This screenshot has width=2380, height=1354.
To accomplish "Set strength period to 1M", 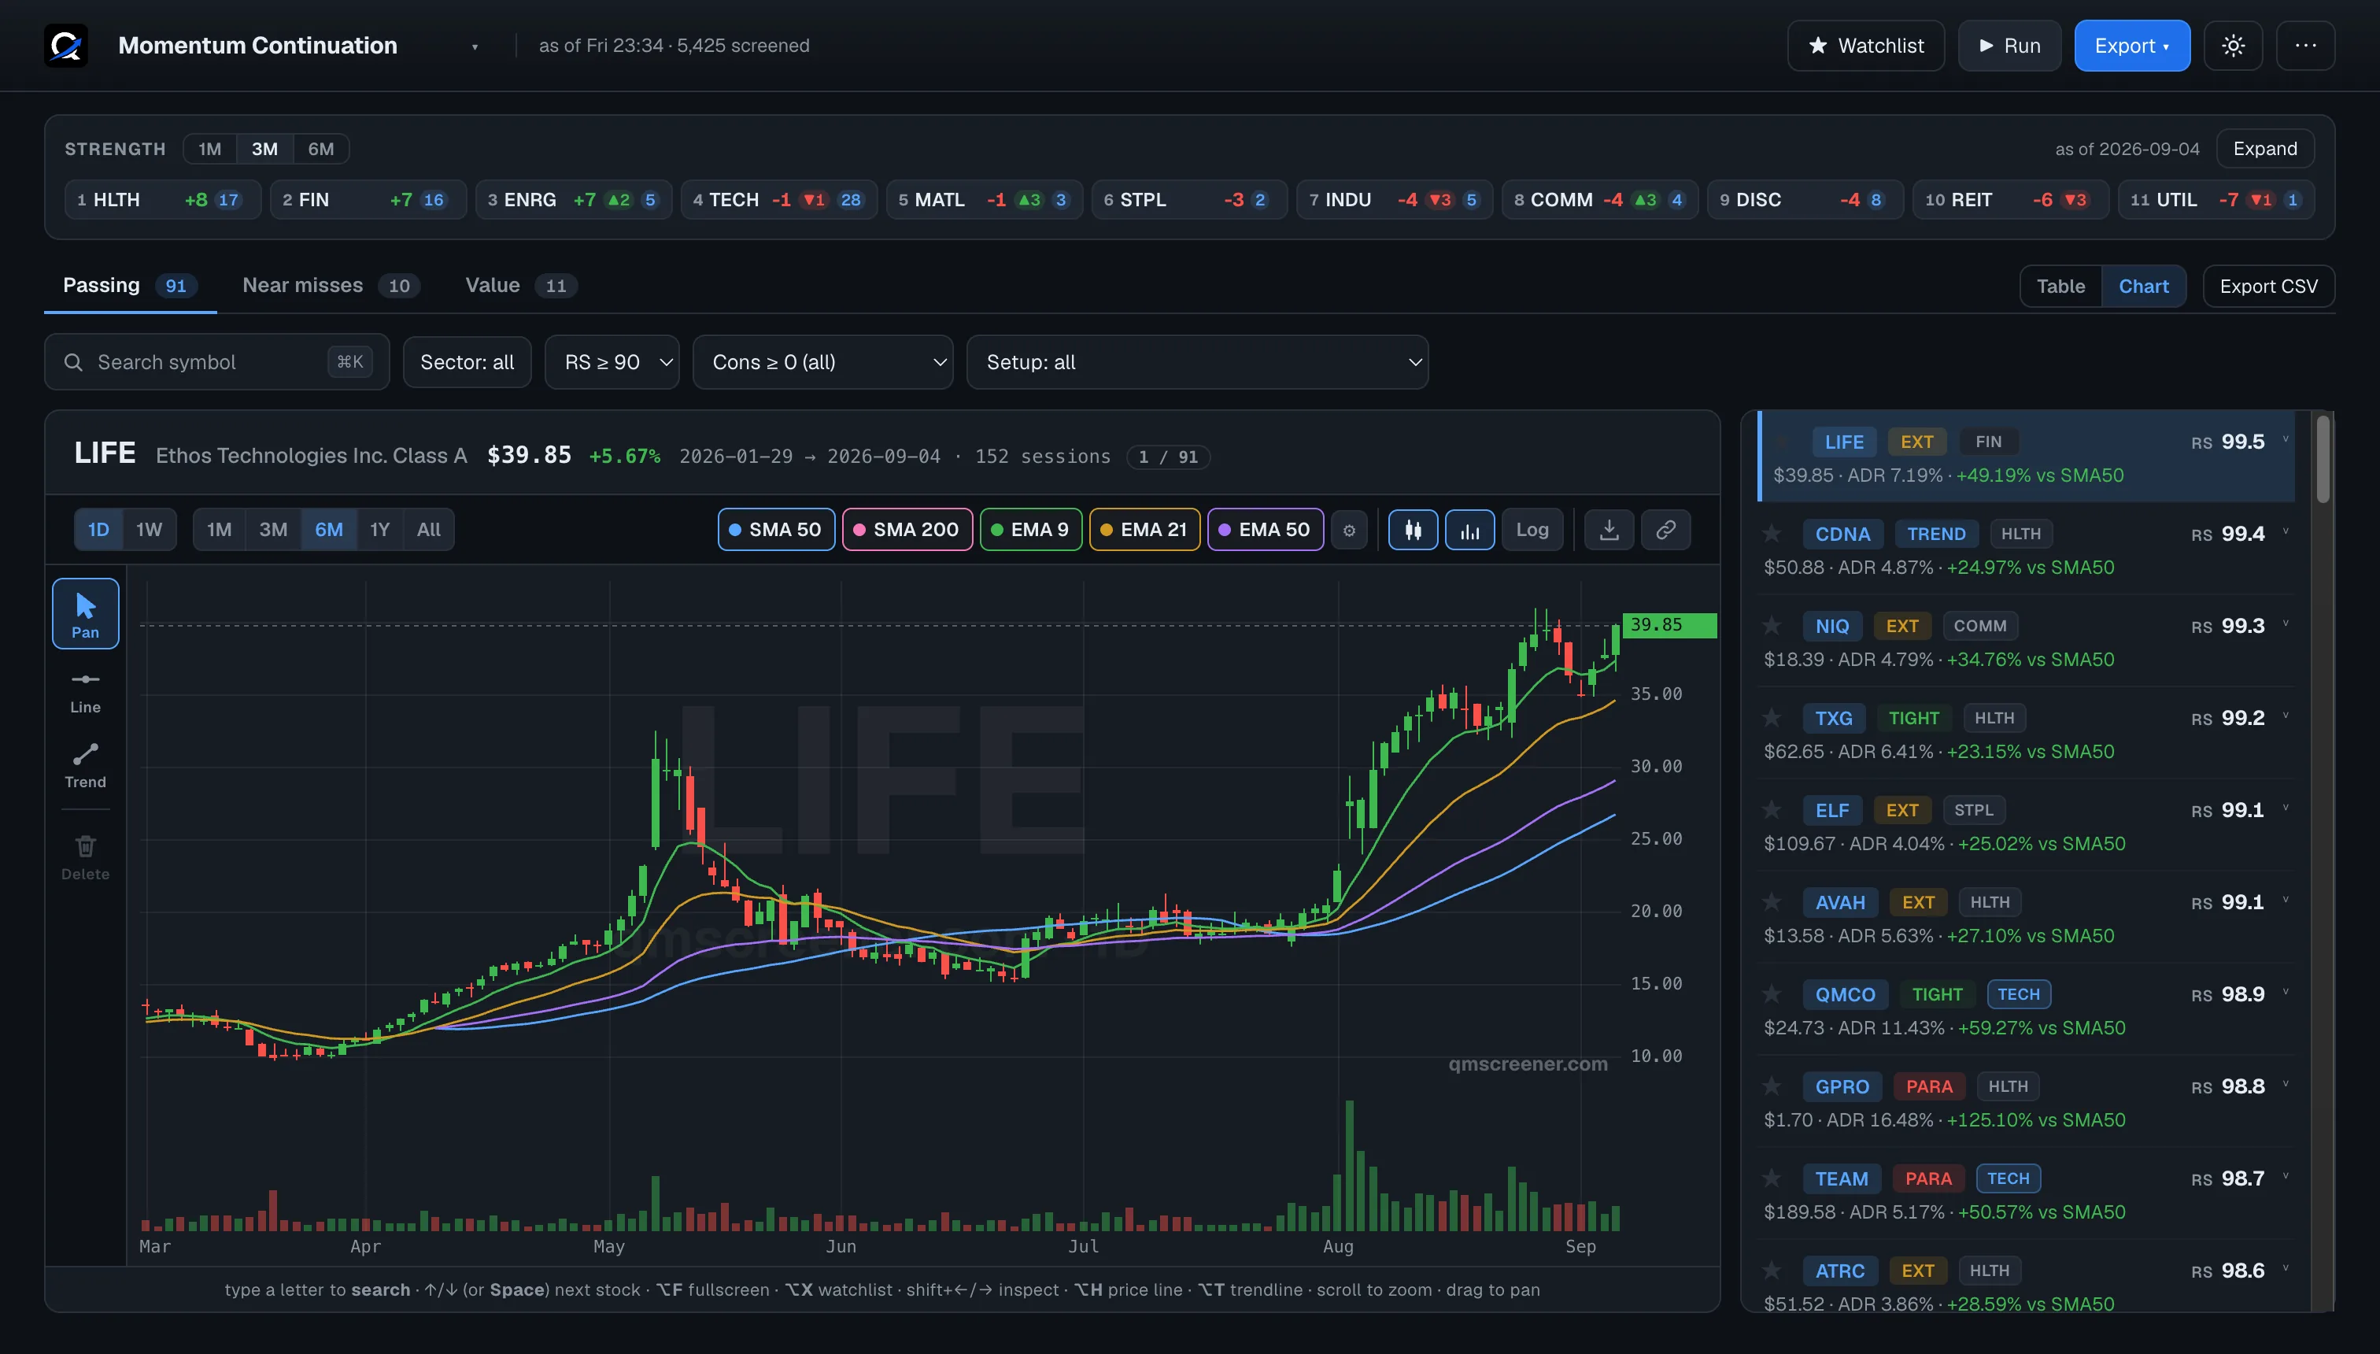I will click(x=210, y=149).
